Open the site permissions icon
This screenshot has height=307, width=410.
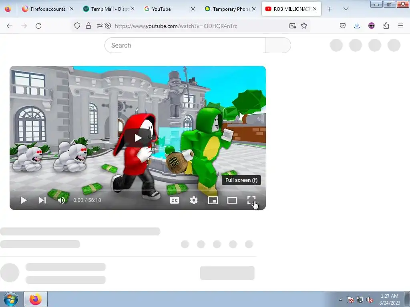100,26
